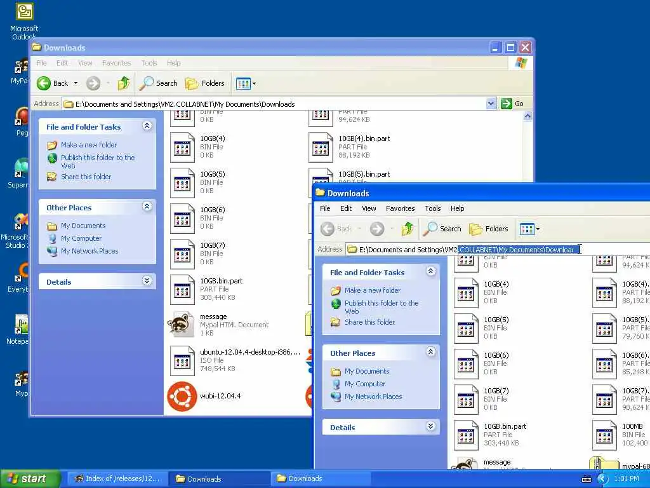The width and height of the screenshot is (650, 488).
Task: Click the Windows Start button
Action: coord(29,478)
